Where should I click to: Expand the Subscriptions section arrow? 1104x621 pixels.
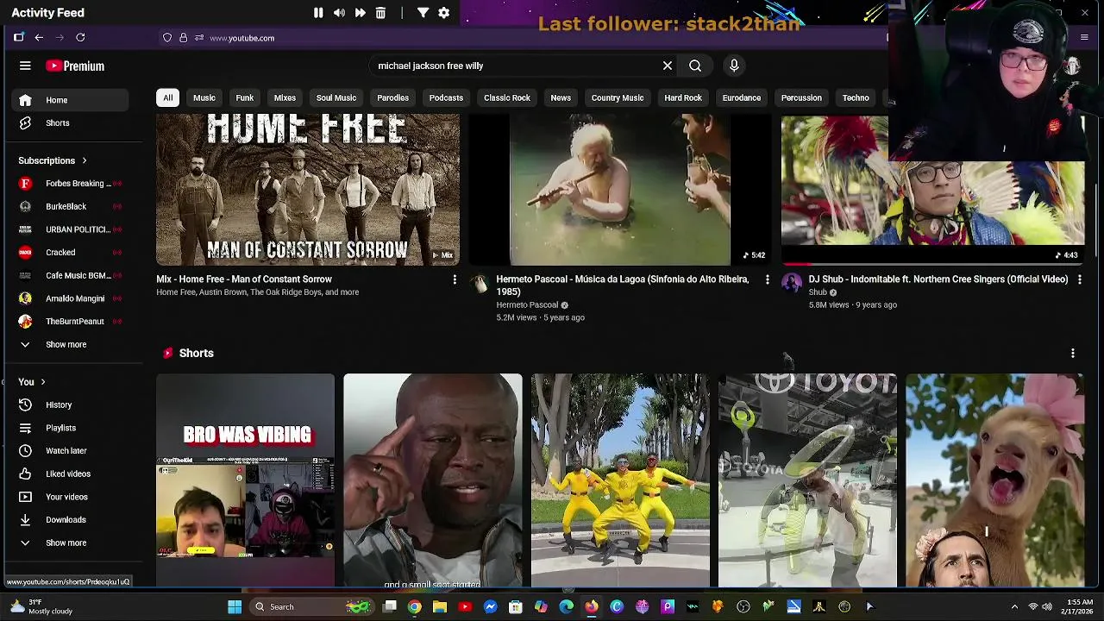84,160
